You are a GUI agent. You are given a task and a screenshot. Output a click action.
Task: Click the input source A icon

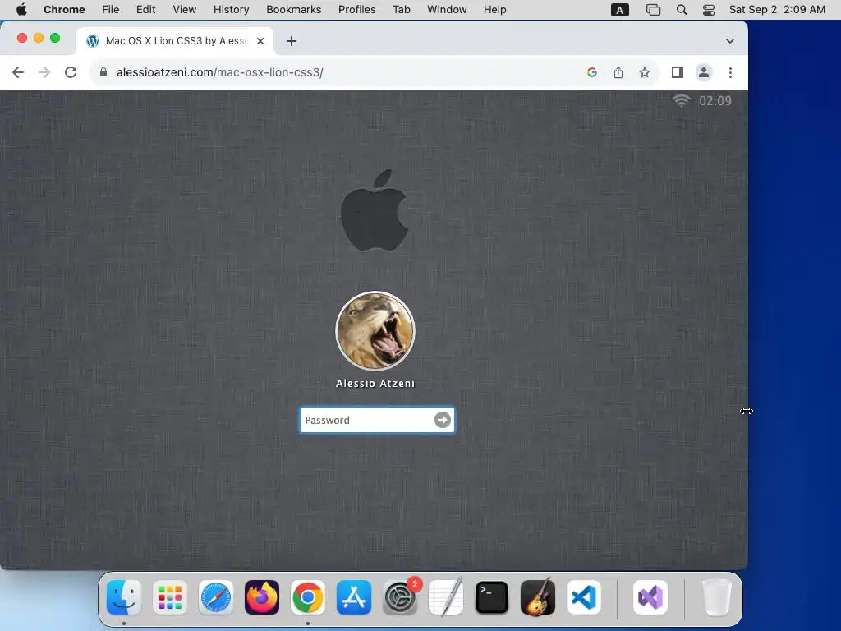pos(619,10)
